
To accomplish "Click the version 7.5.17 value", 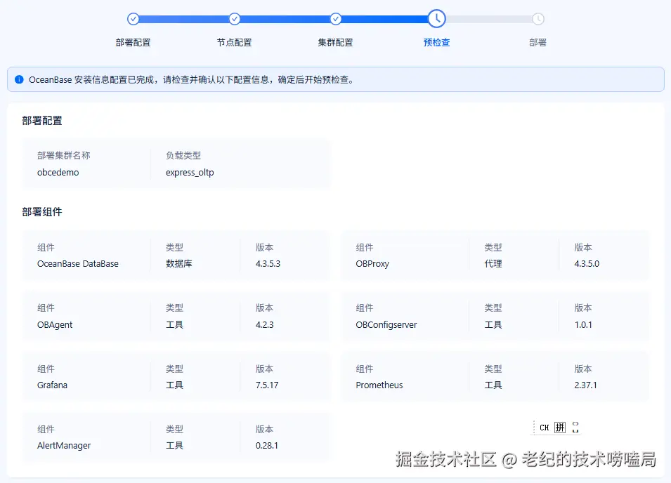I will [267, 385].
